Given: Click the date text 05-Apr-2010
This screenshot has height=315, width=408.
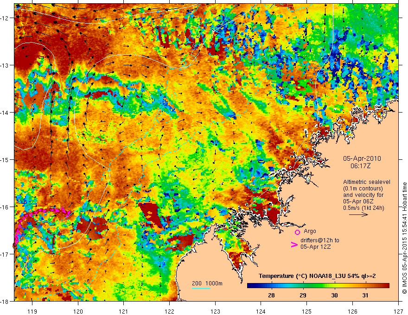Looking at the screenshot, I should [x=362, y=158].
